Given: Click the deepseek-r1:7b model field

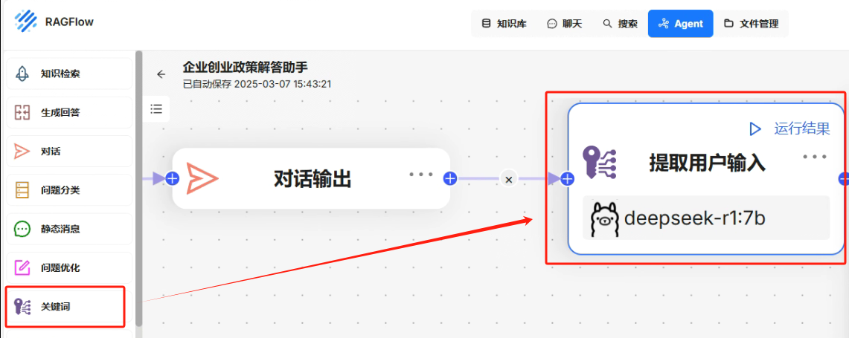Looking at the screenshot, I should [705, 218].
